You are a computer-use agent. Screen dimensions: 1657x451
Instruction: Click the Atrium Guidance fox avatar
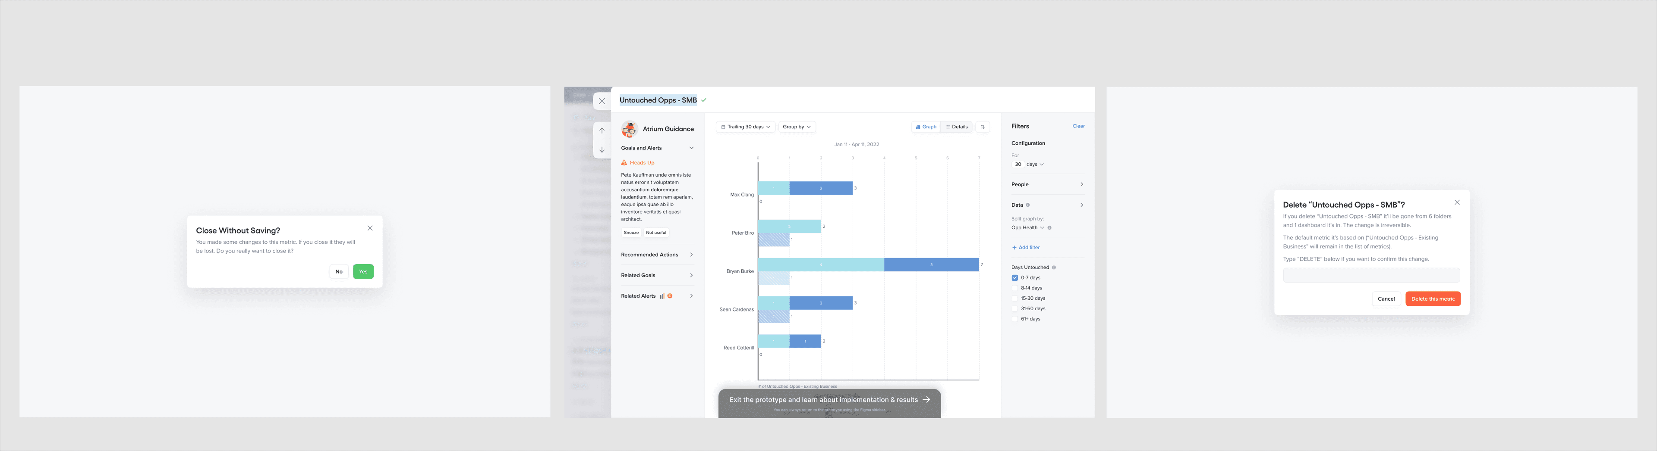coord(629,129)
